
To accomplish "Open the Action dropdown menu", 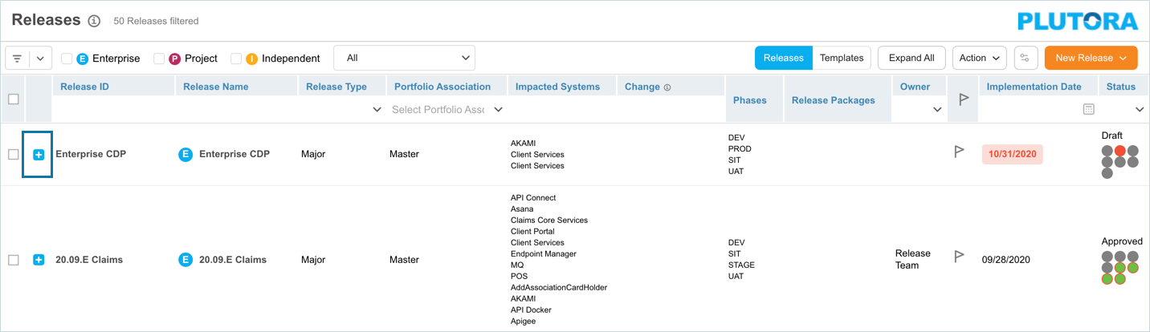I will [x=979, y=58].
